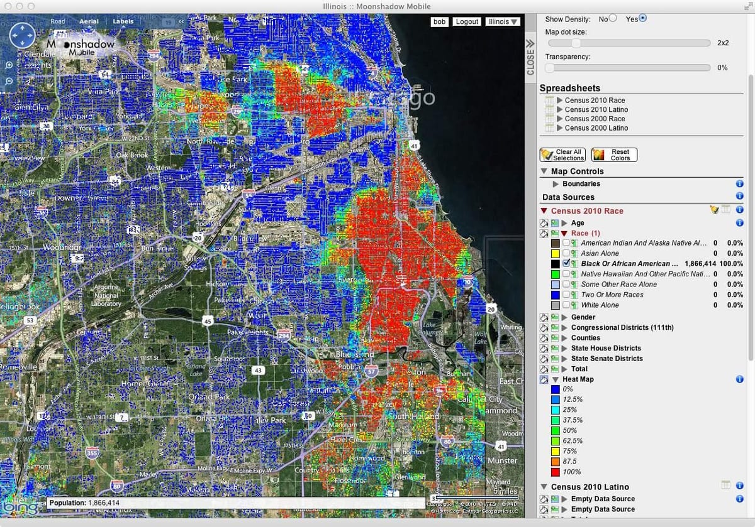Expand Census 2010 Latino spreadsheet

click(x=560, y=109)
